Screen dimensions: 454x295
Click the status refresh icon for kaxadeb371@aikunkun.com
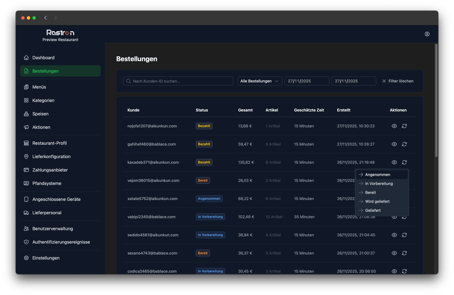[x=404, y=162]
